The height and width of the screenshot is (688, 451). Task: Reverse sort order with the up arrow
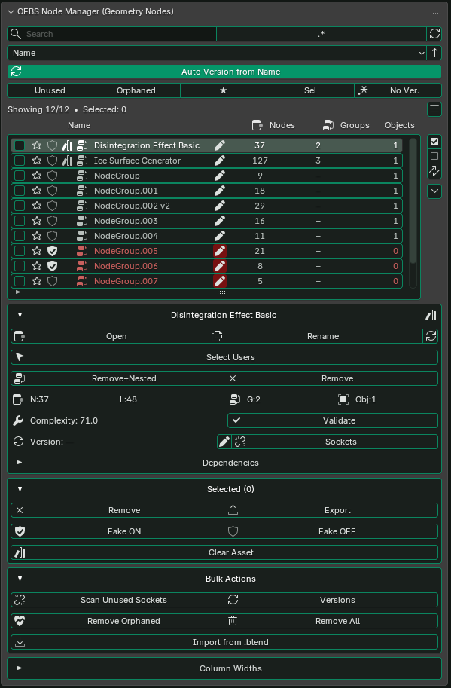coord(434,53)
